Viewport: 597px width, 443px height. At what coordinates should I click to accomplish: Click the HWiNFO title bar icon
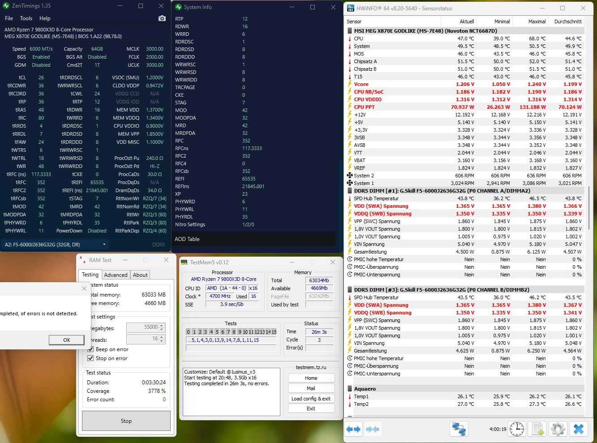tap(350, 8)
